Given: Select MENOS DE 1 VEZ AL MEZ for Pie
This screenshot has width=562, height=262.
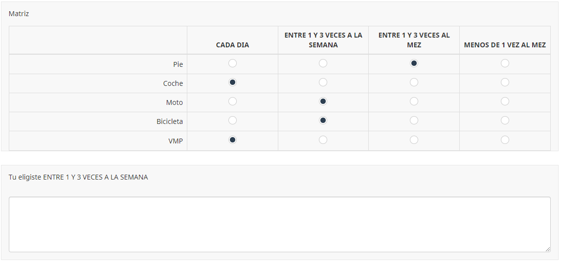Looking at the screenshot, I should click(x=505, y=63).
